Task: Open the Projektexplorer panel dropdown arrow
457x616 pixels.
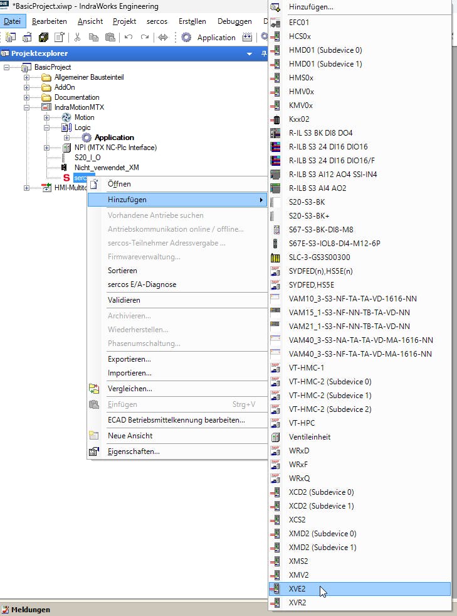Action: [250, 54]
